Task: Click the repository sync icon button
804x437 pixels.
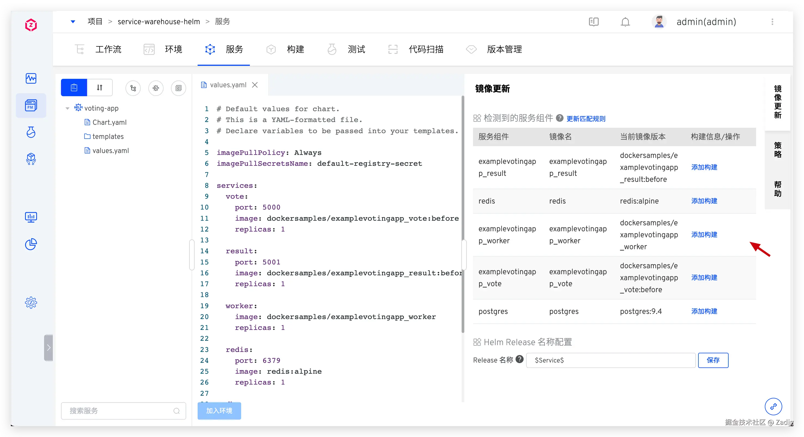Action: (x=133, y=88)
